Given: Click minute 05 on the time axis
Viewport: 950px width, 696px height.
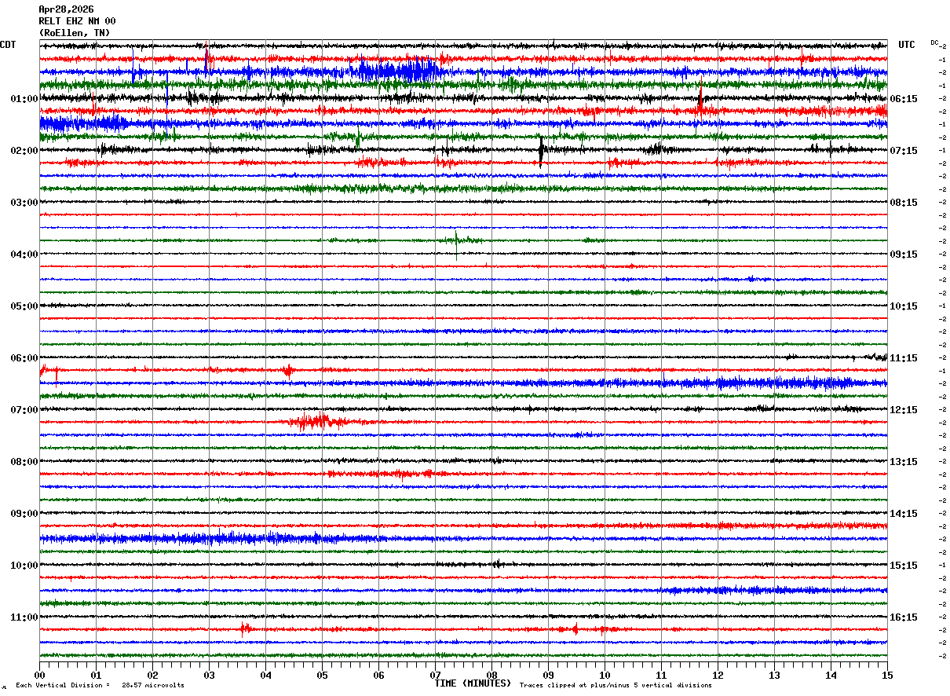Looking at the screenshot, I should 322,675.
